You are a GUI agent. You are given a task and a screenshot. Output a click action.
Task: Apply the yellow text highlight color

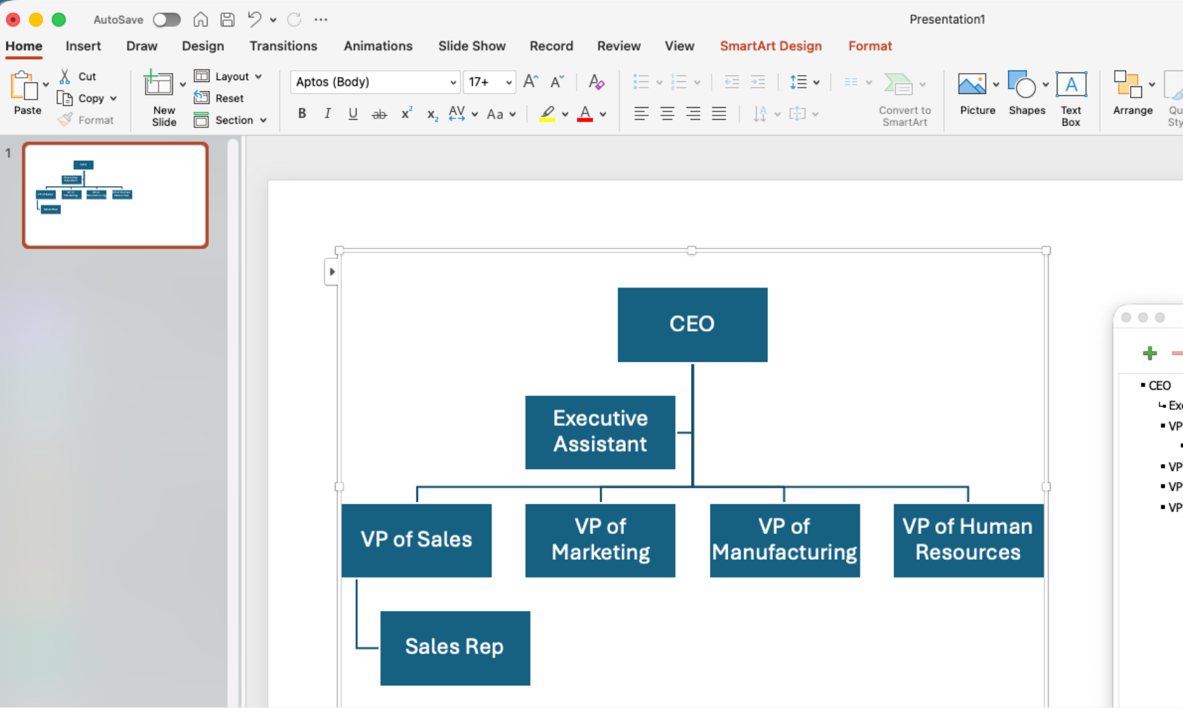coord(547,114)
